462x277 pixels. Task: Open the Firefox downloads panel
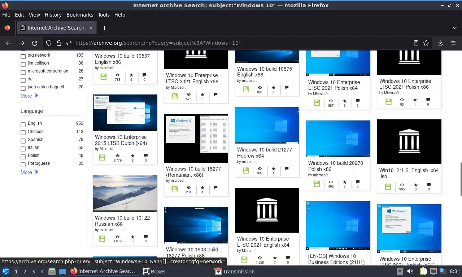[440, 43]
